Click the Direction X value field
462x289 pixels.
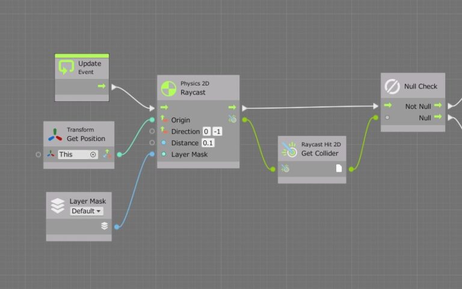tap(206, 131)
